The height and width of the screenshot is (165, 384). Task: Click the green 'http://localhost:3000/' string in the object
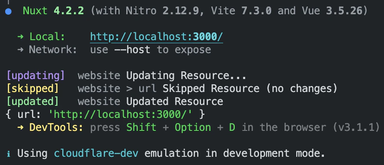tap(120, 114)
